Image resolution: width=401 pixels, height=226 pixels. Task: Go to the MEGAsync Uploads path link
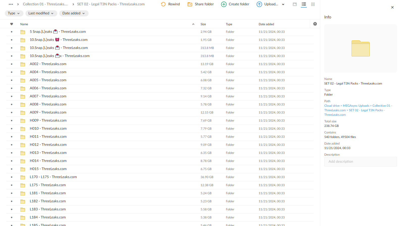click(356, 106)
